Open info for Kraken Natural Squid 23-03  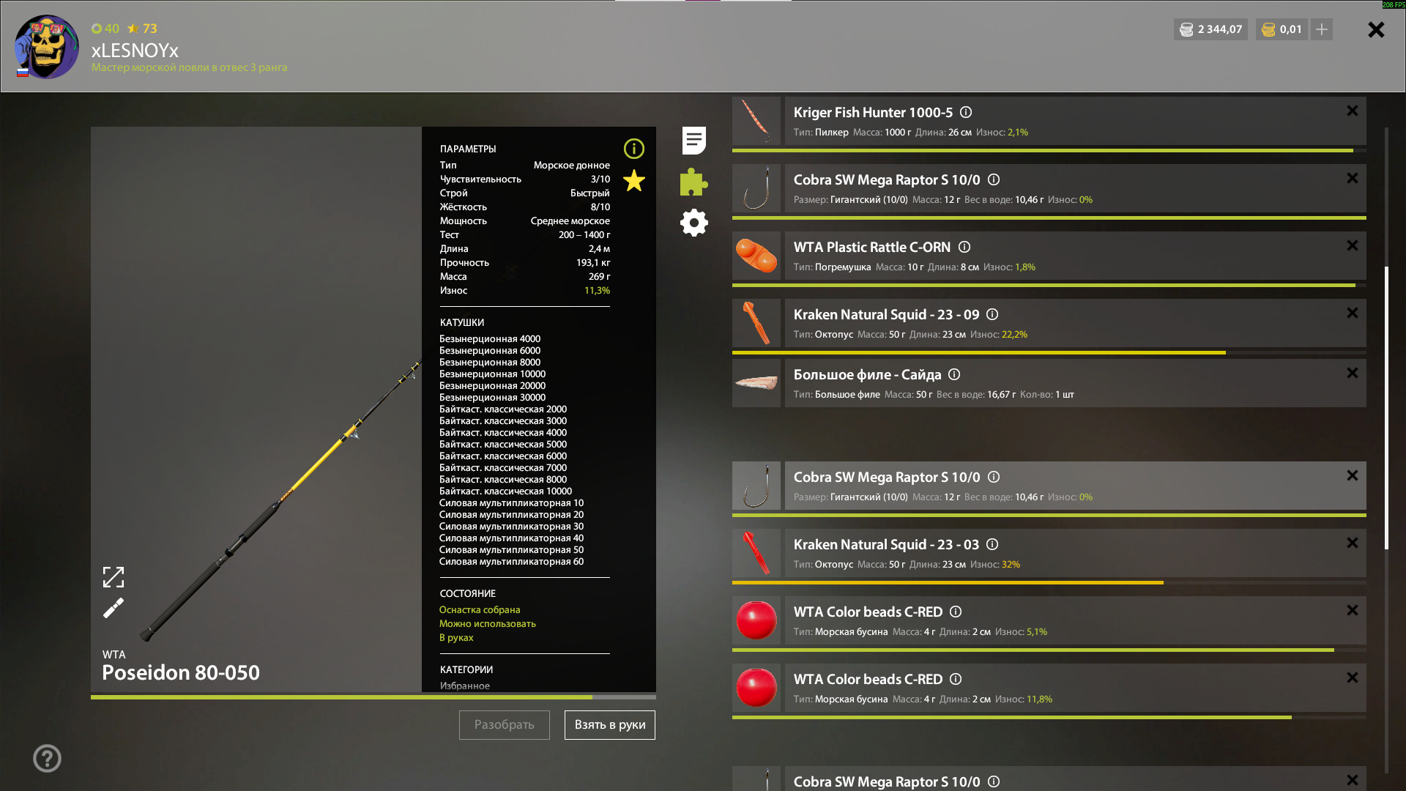[x=992, y=544]
